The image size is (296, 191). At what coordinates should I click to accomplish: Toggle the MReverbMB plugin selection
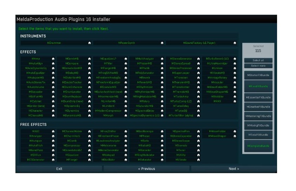(144, 82)
